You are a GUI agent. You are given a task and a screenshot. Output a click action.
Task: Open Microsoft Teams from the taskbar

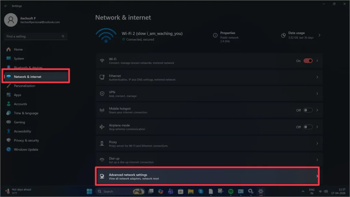coord(171,192)
